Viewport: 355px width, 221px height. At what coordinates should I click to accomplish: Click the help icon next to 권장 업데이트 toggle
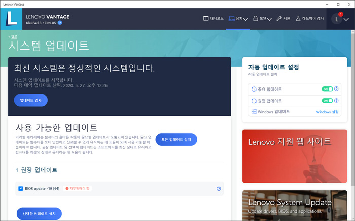(x=336, y=101)
